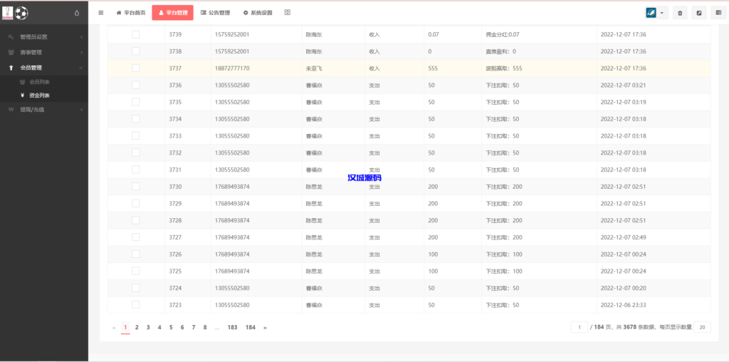Screen dimensions: 729x362
Task: Collapse the 会员管理 sidebar menu
Action: point(44,68)
